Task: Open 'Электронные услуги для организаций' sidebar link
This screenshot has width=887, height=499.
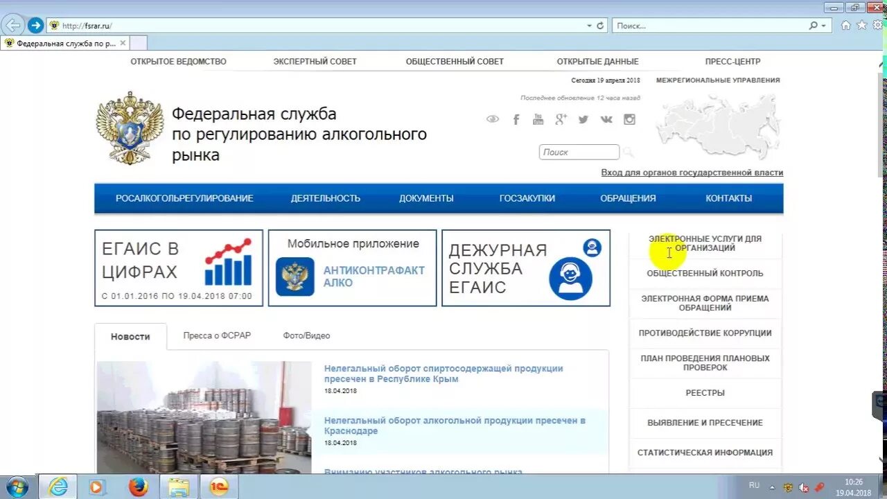Action: click(705, 243)
